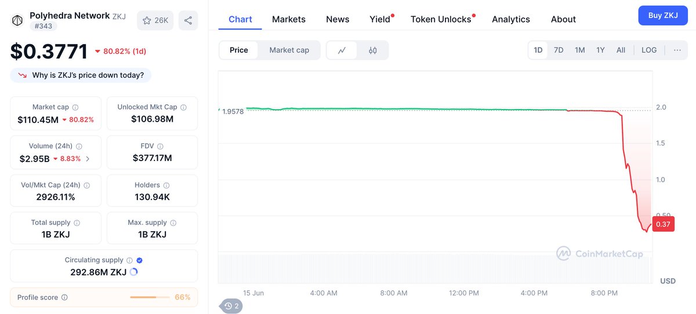The width and height of the screenshot is (696, 314).
Task: Click the Total supply 1B ZKJ value
Action: [56, 235]
